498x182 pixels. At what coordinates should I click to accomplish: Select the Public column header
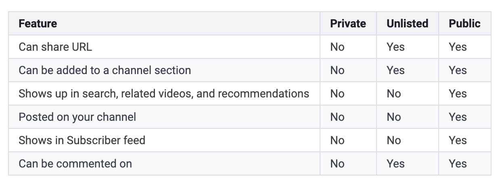pyautogui.click(x=465, y=23)
